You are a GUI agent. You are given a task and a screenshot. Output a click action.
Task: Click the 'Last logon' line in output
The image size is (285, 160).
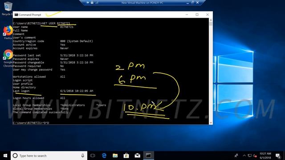pyautogui.click(x=21, y=91)
